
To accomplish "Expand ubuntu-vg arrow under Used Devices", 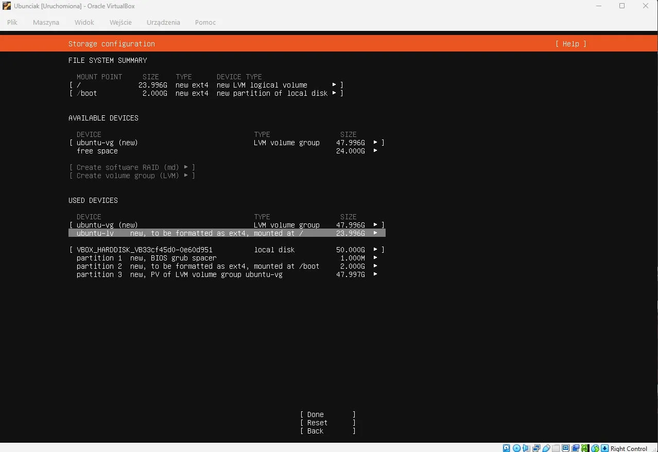I will tap(375, 225).
